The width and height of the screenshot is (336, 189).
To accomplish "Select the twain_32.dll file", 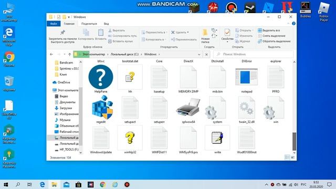I will tap(246, 108).
